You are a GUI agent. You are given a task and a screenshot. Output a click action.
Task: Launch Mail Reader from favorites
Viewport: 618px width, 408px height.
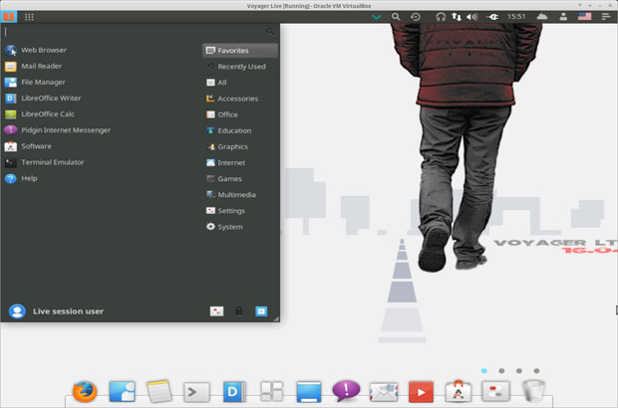(x=101, y=66)
